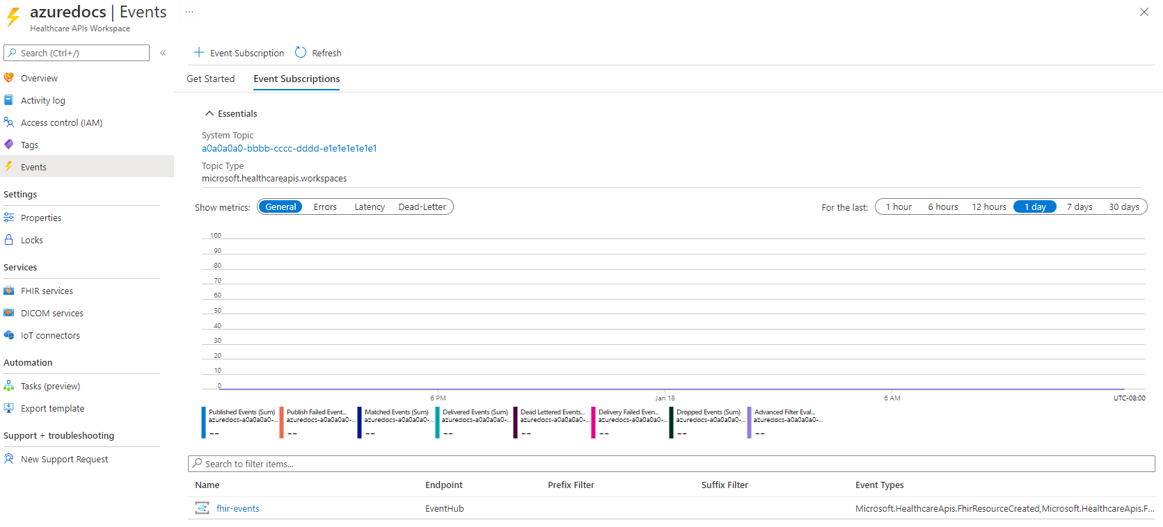Open FHIR services via its icon
Viewport: 1163px width, 527px height.
(9, 291)
